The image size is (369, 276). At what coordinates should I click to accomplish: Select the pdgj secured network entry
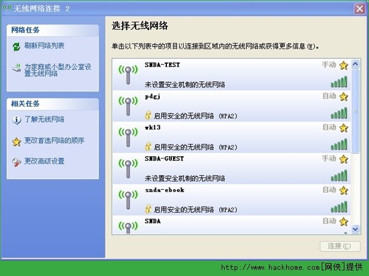233,106
